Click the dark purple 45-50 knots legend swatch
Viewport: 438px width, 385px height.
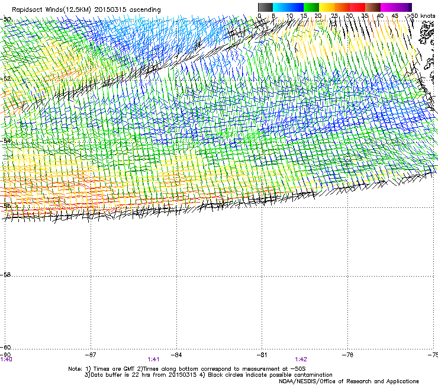click(404, 7)
